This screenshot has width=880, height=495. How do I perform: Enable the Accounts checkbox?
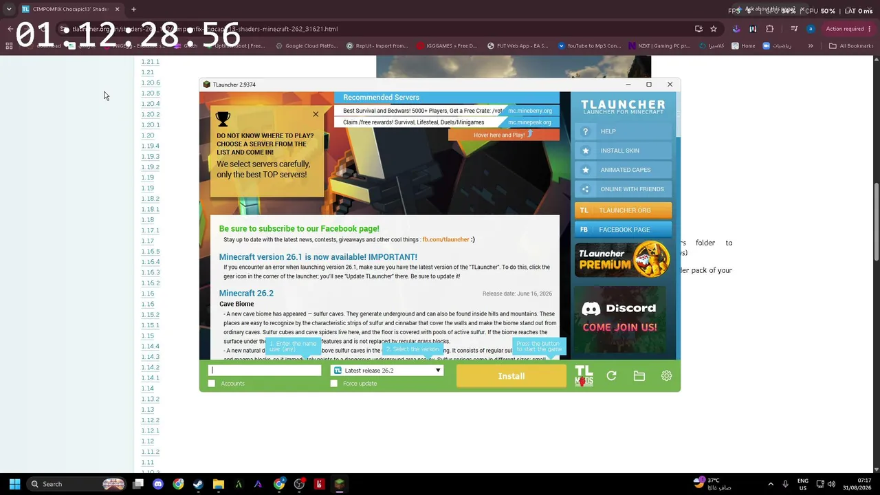pyautogui.click(x=212, y=384)
